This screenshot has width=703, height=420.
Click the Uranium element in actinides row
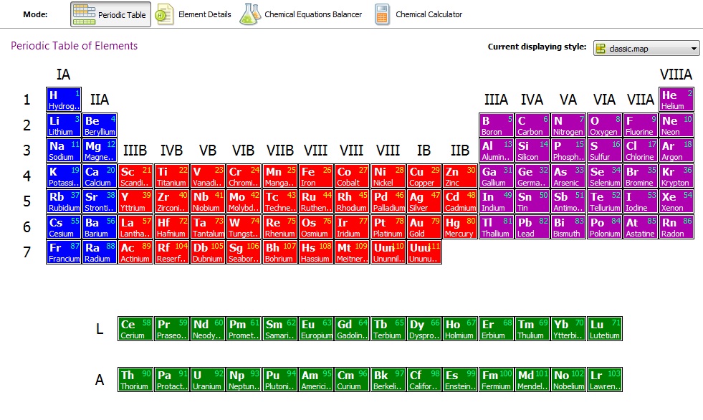click(x=208, y=380)
